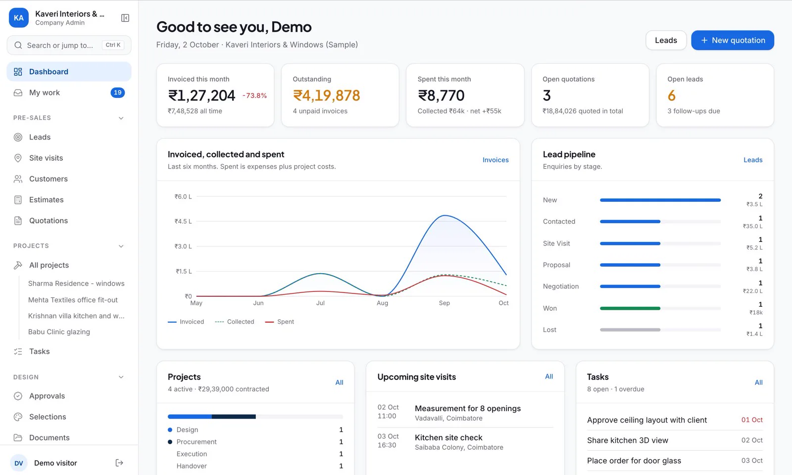Image resolution: width=792 pixels, height=475 pixels.
Task: Open Sharma Residence - windows project
Action: (76, 284)
